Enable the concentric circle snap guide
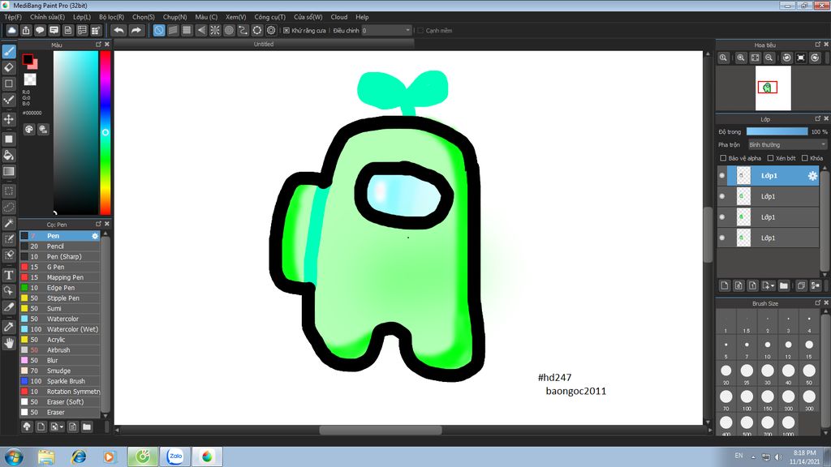 [229, 30]
